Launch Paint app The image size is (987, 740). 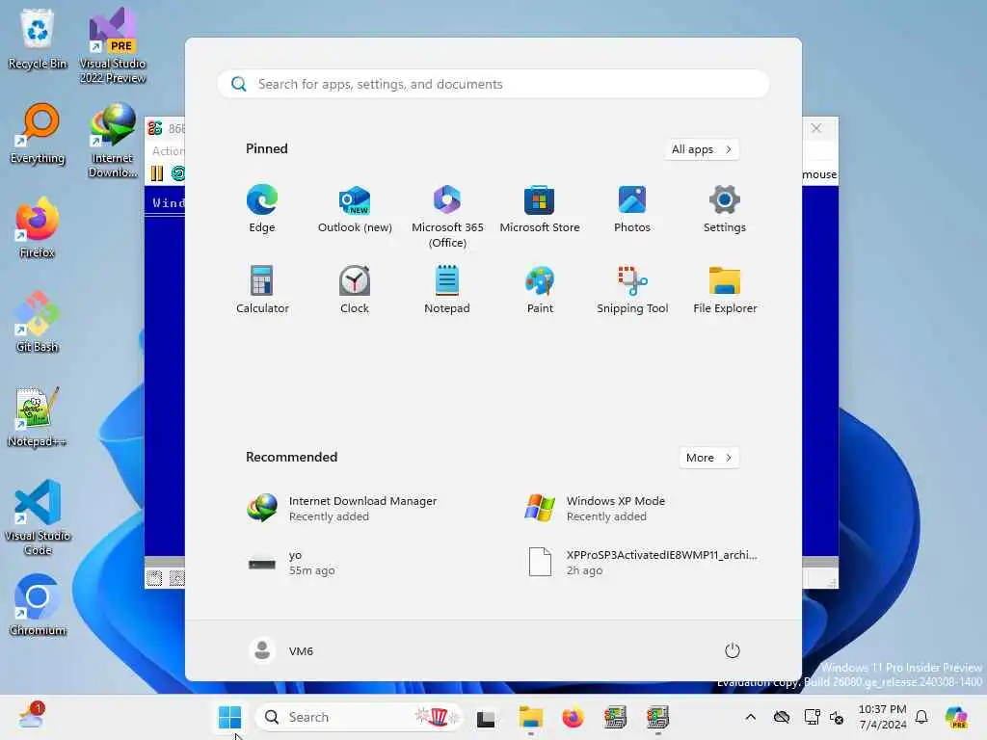pyautogui.click(x=540, y=289)
